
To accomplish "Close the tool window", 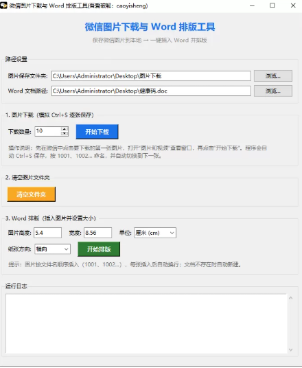I will pyautogui.click(x=293, y=5).
